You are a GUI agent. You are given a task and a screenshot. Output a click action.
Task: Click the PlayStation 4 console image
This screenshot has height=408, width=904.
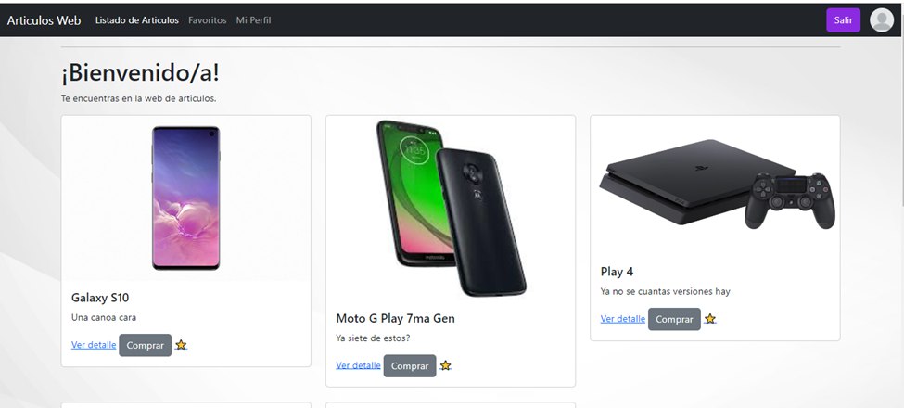click(718, 185)
